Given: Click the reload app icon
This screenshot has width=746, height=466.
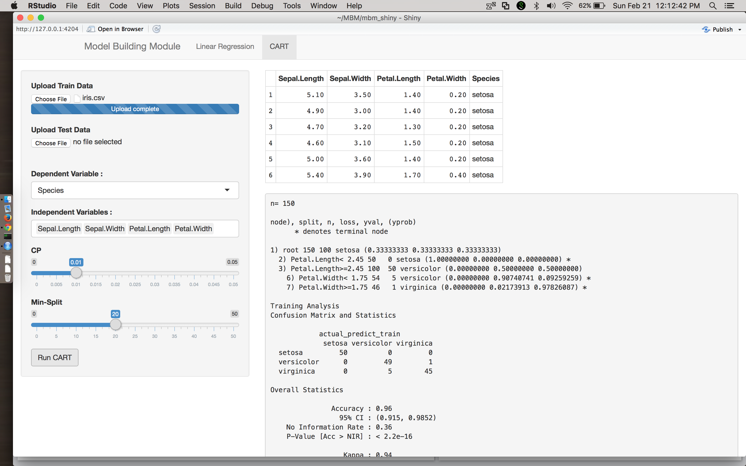Looking at the screenshot, I should pyautogui.click(x=157, y=29).
